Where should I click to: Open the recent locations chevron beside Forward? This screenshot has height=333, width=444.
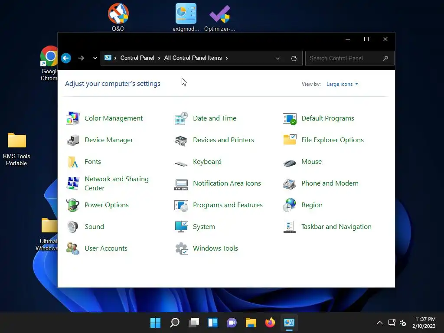click(x=95, y=58)
